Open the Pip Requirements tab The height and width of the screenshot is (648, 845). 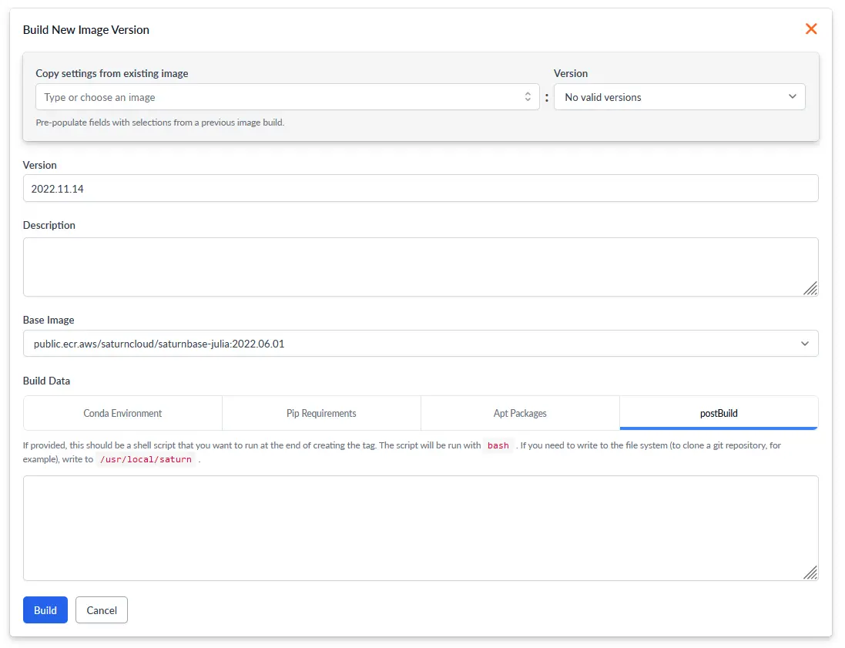(321, 413)
